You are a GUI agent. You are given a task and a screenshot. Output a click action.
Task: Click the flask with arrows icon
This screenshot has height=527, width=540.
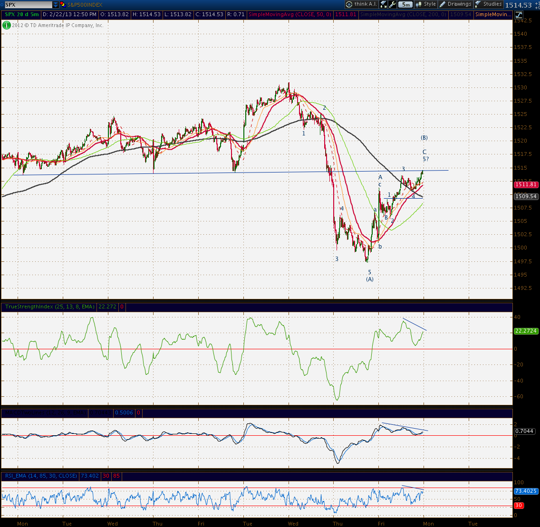[383, 4]
